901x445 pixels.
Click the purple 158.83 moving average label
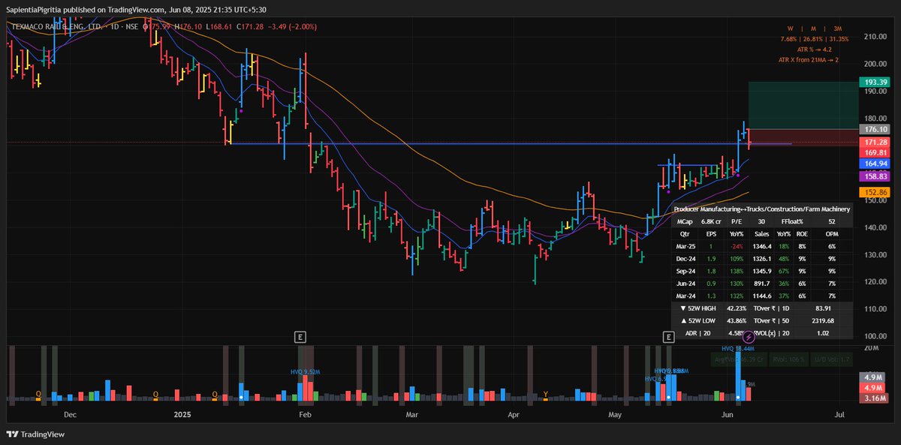tap(873, 176)
